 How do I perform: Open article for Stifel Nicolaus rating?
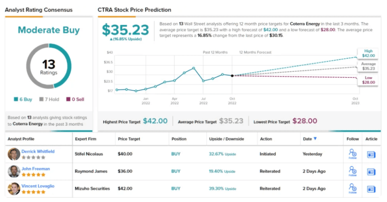[x=371, y=154]
